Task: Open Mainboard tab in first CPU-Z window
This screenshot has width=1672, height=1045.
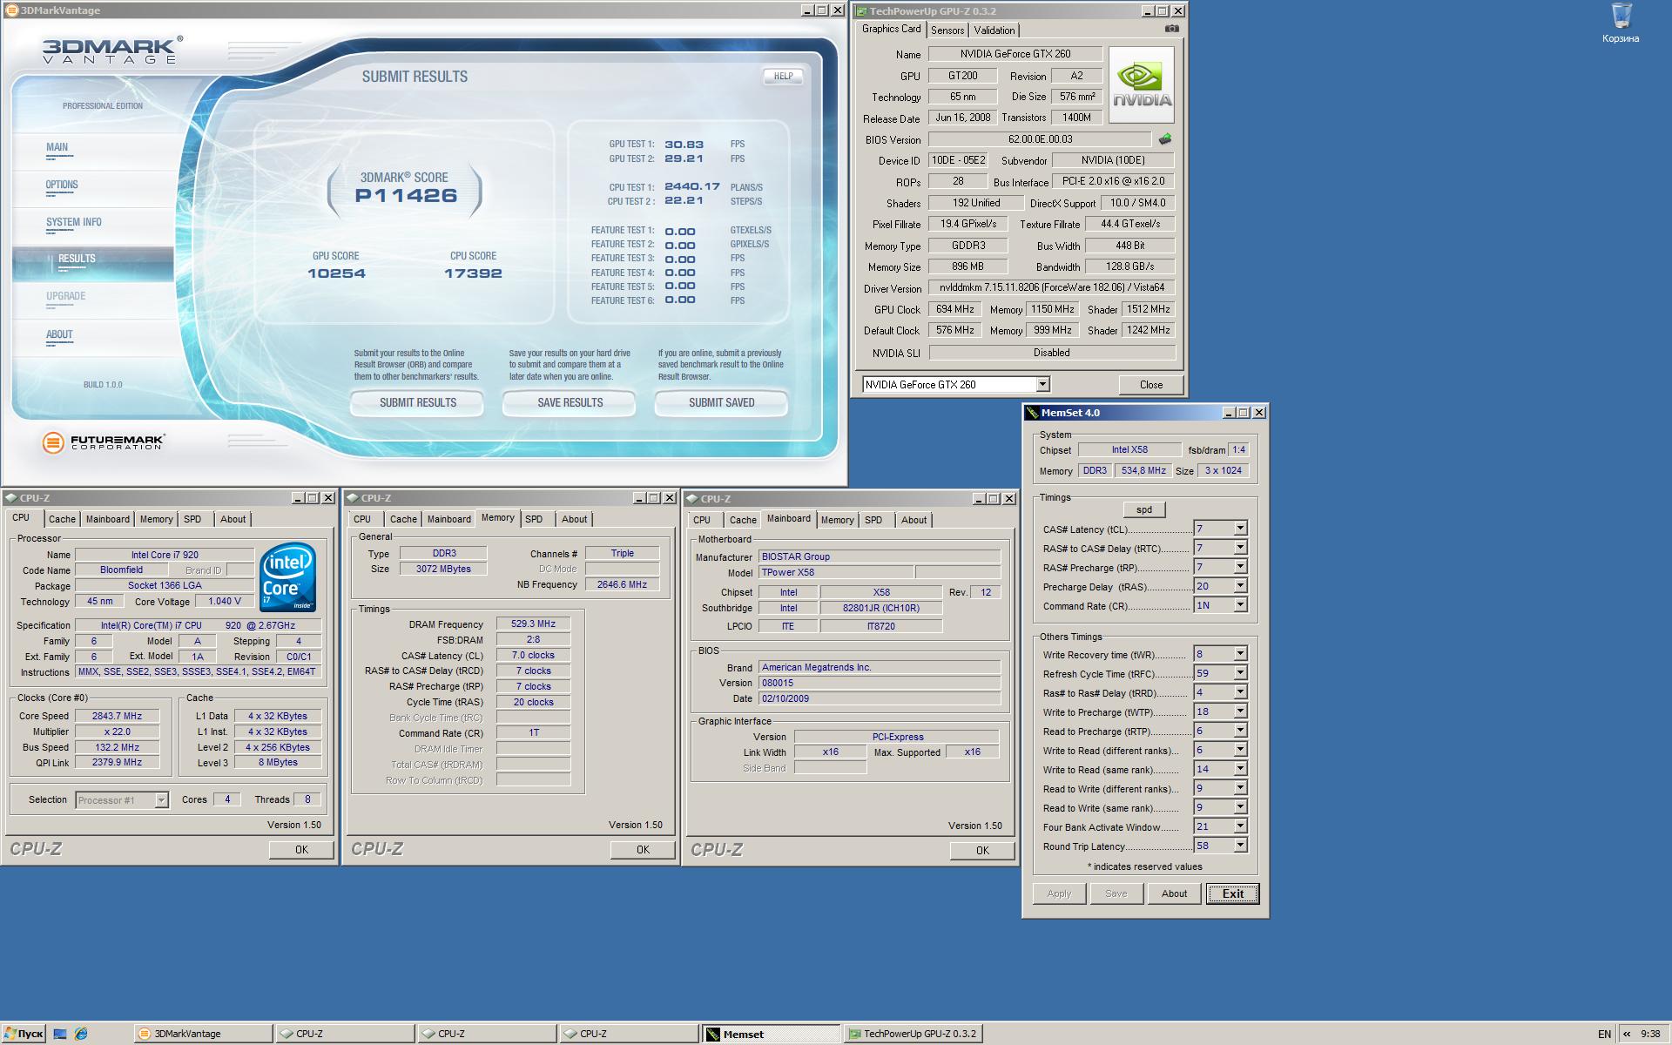Action: click(107, 519)
